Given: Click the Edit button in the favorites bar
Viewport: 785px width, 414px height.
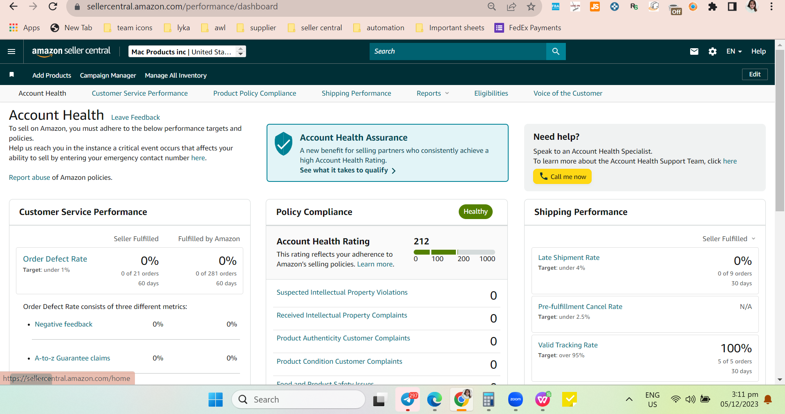Looking at the screenshot, I should (755, 74).
